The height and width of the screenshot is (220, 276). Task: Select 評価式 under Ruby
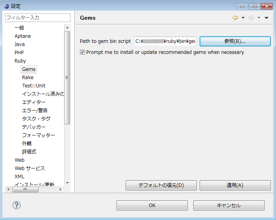29,152
